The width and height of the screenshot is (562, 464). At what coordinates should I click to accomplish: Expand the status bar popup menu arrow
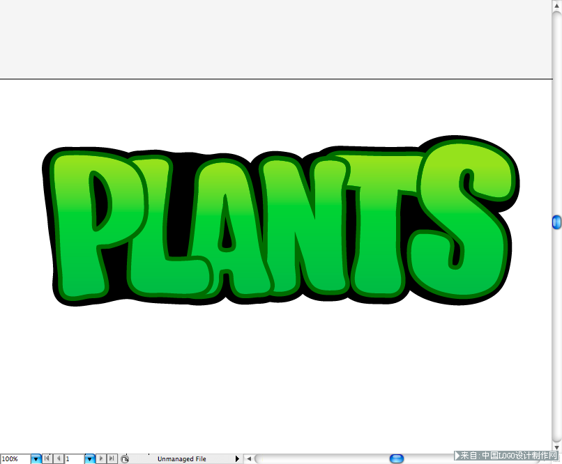(x=237, y=459)
